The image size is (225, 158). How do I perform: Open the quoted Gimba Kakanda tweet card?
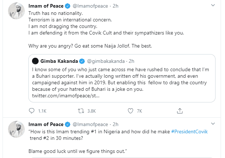tap(122, 78)
